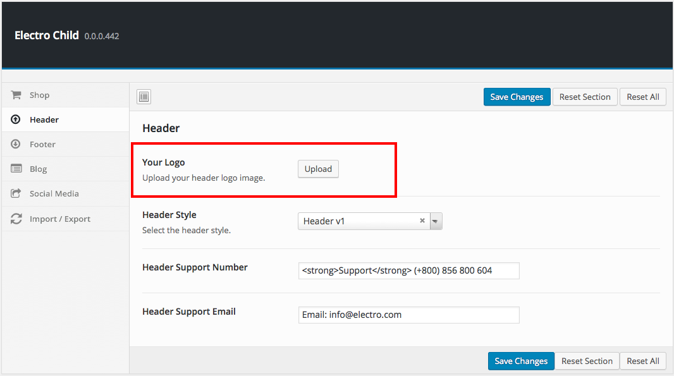The height and width of the screenshot is (376, 674).
Task: Click bottom Reset All button
Action: (x=642, y=361)
